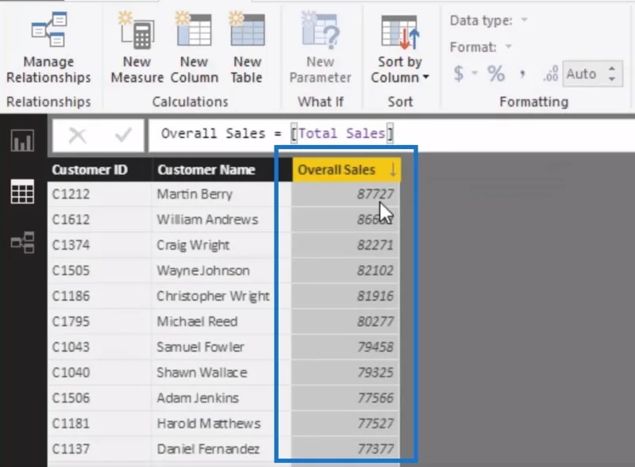The width and height of the screenshot is (635, 467).
Task: Select cell C1043
Action: click(100, 346)
